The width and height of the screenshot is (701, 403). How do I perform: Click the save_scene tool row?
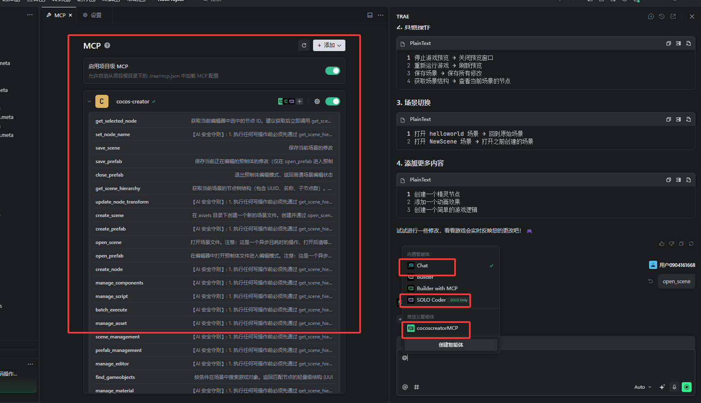215,148
